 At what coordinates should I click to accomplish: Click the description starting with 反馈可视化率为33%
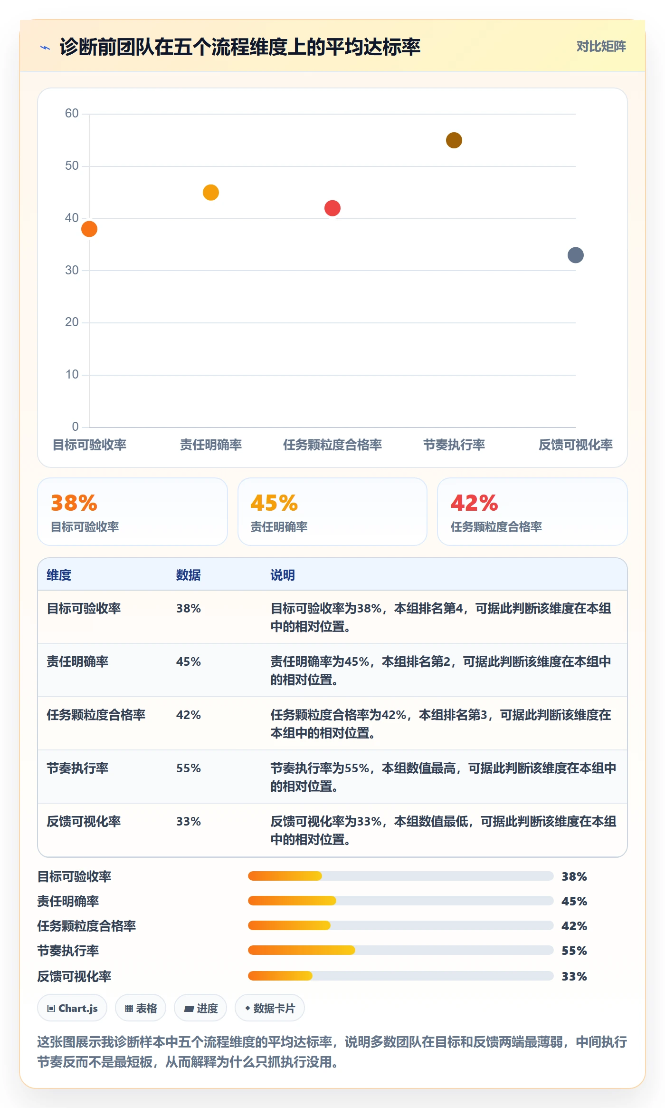(x=443, y=830)
